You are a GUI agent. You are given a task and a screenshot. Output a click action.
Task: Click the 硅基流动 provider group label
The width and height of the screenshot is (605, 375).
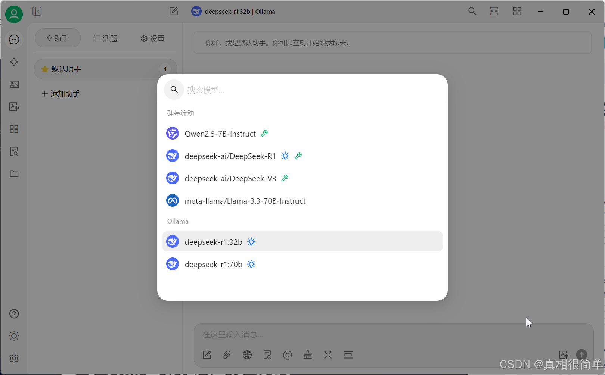pos(180,113)
